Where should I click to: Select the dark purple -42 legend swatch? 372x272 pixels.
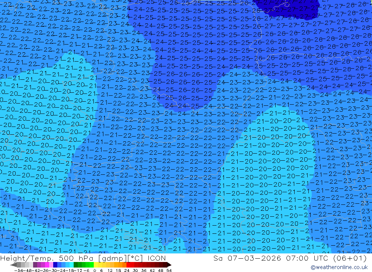(x=35, y=265)
